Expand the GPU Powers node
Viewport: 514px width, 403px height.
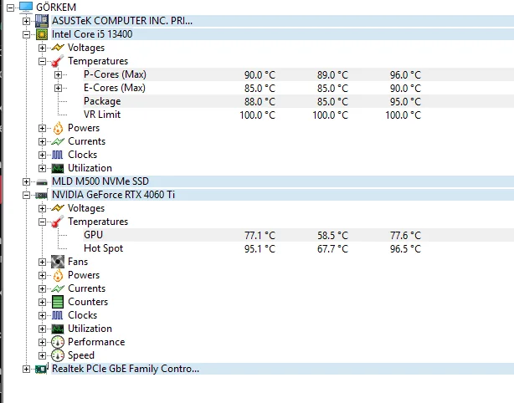tap(42, 275)
